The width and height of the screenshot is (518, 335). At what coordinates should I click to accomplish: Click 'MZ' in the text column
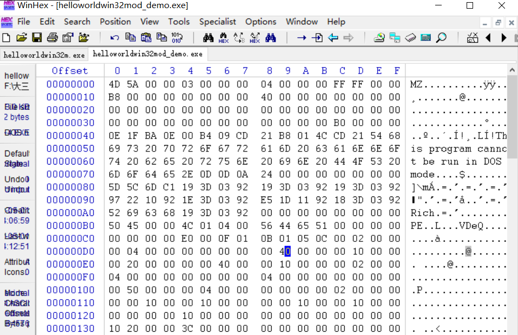click(x=416, y=84)
